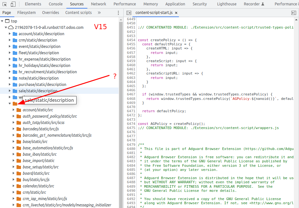Viewport: 299px width, 208px height.
Task: Show more navigator tabs via double chevron
Action: pyautogui.click(x=99, y=13)
